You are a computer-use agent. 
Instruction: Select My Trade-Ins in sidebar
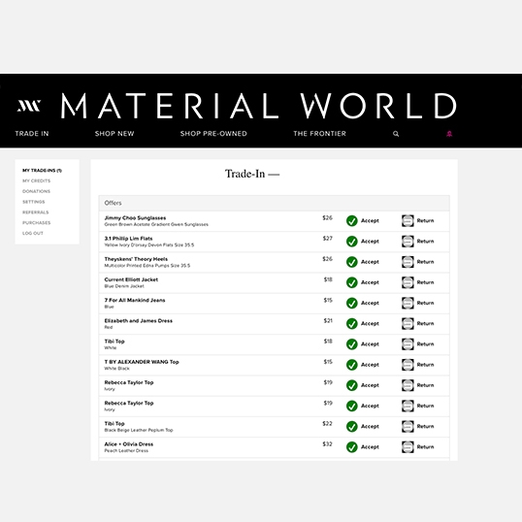coord(42,171)
